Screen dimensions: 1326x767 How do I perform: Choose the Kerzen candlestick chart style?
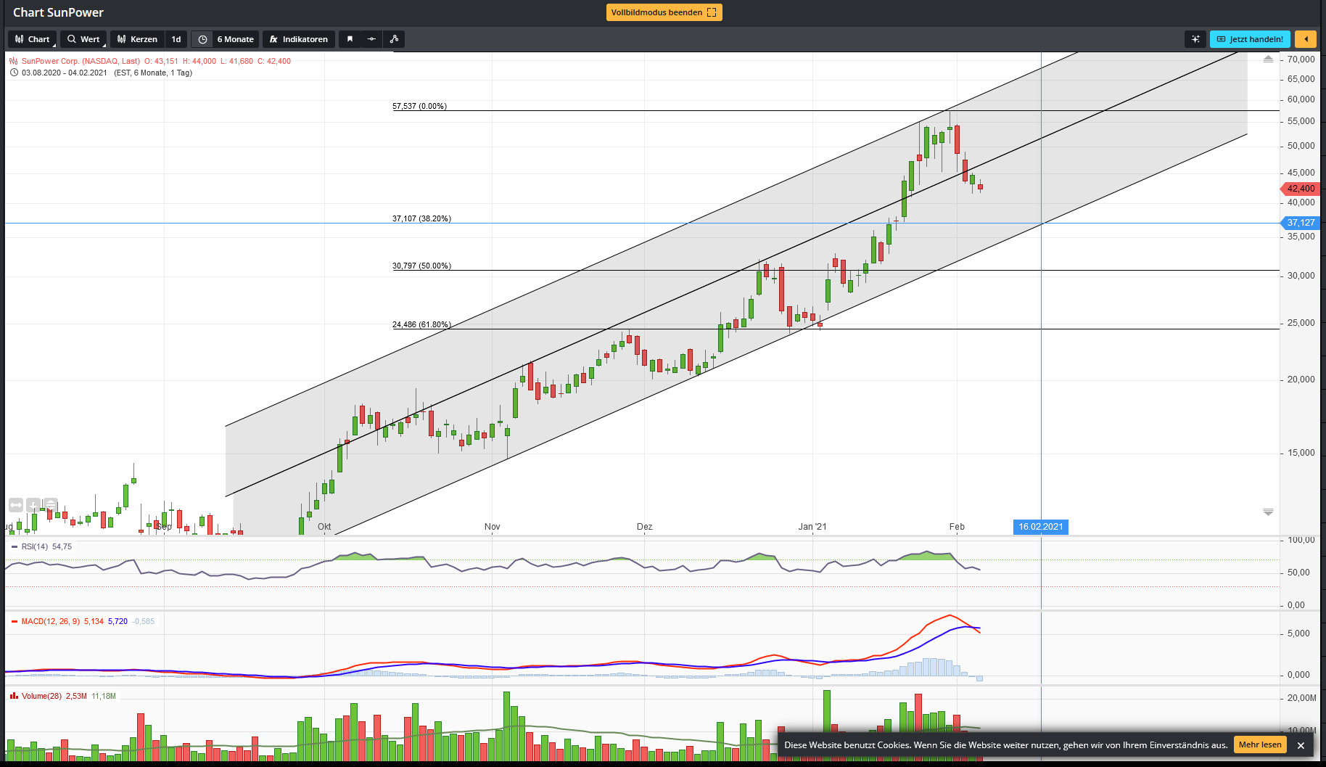pos(138,39)
